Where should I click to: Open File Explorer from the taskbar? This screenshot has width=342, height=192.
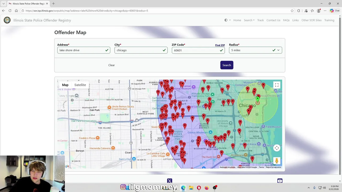(x=191, y=188)
